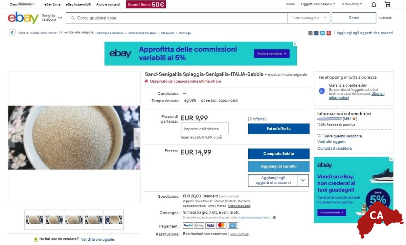
Task: Click the Importo dell'offerta input field
Action: 205,129
